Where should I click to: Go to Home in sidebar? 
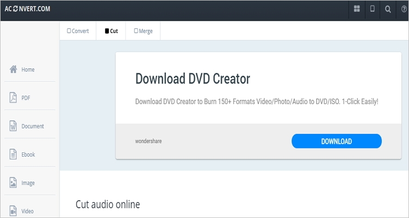[28, 69]
